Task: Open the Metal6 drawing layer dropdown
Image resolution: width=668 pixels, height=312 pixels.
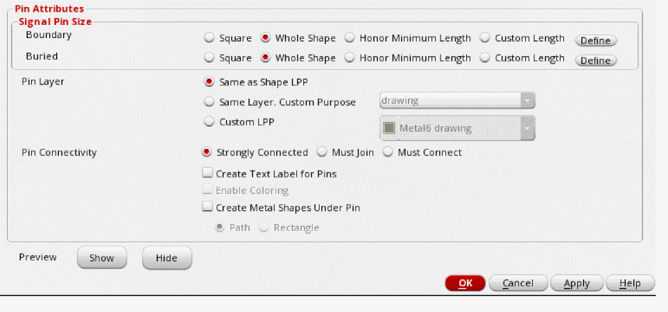Action: (x=528, y=128)
